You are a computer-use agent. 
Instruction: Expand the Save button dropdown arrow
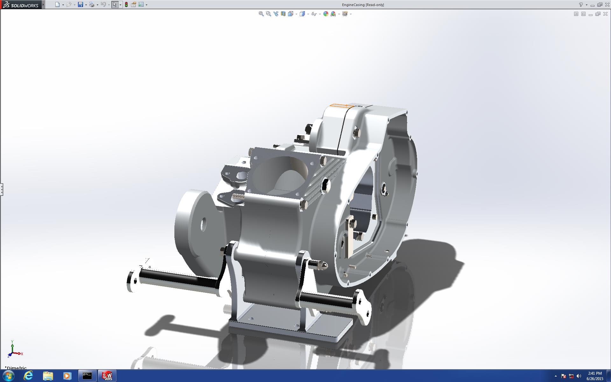(x=86, y=5)
